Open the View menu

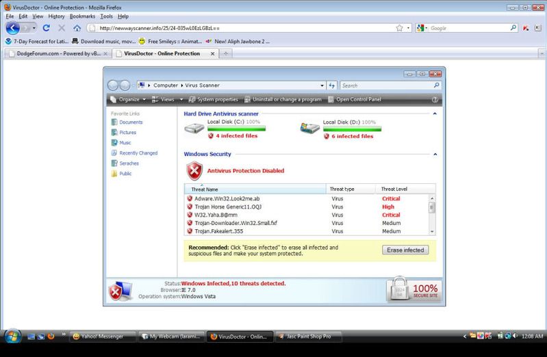38,16
